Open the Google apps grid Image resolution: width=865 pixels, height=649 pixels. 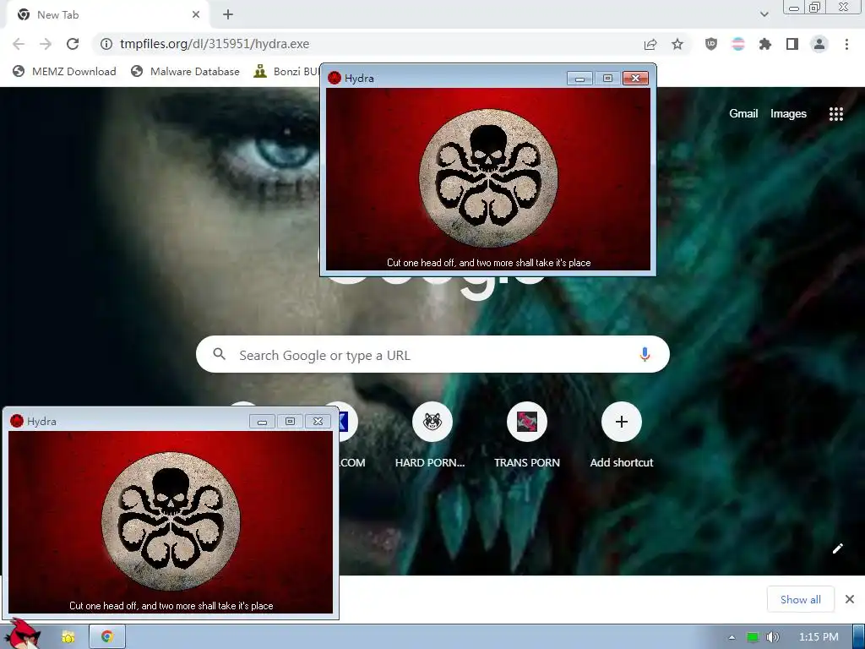[835, 114]
